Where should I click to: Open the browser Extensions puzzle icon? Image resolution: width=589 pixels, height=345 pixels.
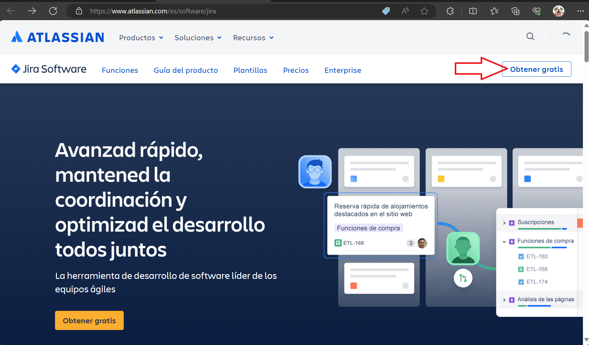[450, 11]
